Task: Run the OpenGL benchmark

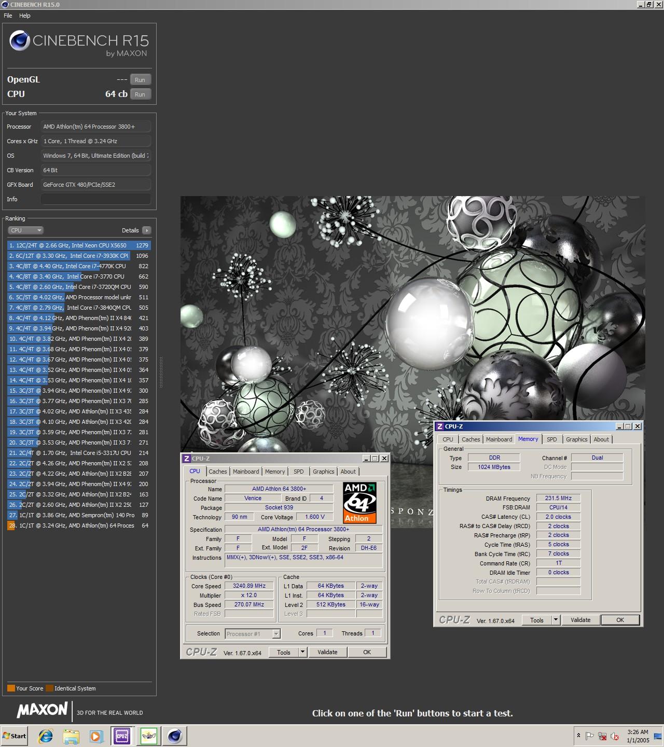Action: click(x=140, y=80)
